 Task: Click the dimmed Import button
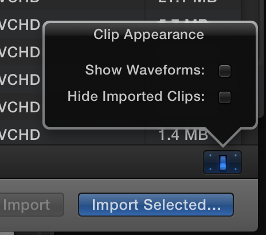[32, 205]
